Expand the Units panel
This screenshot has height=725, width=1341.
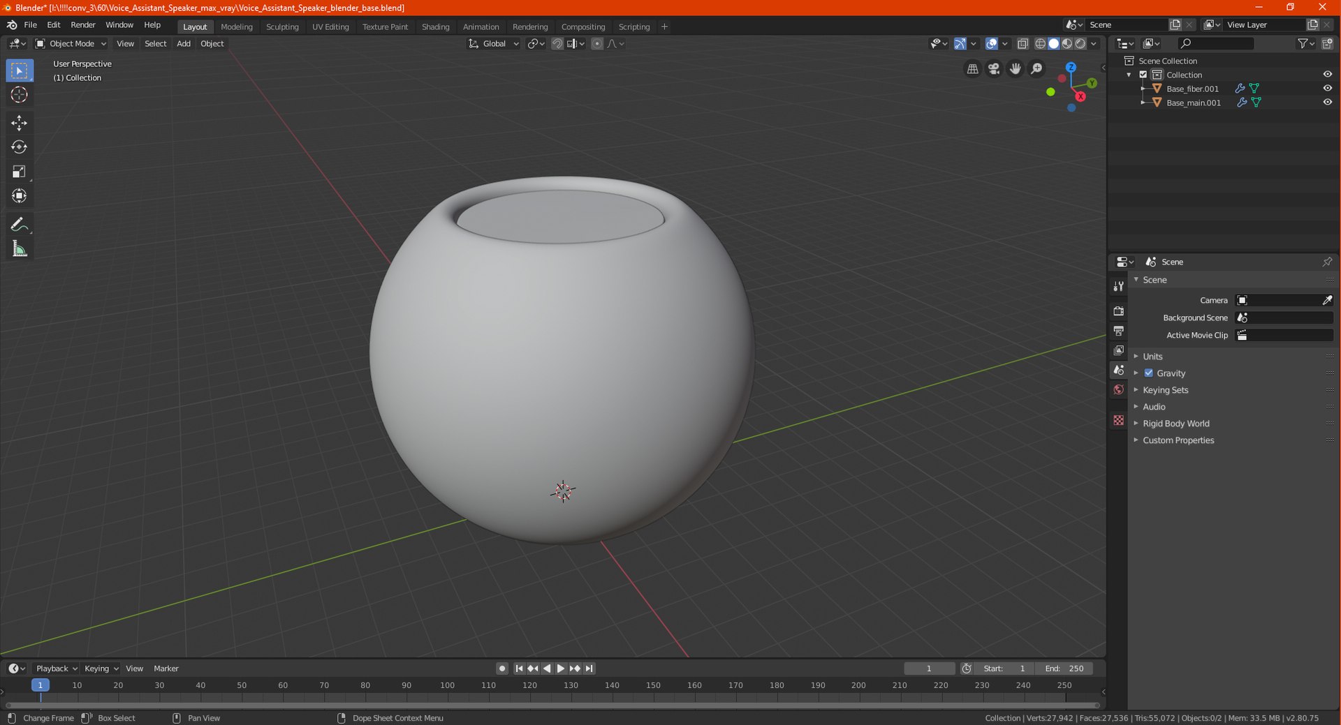(1152, 357)
